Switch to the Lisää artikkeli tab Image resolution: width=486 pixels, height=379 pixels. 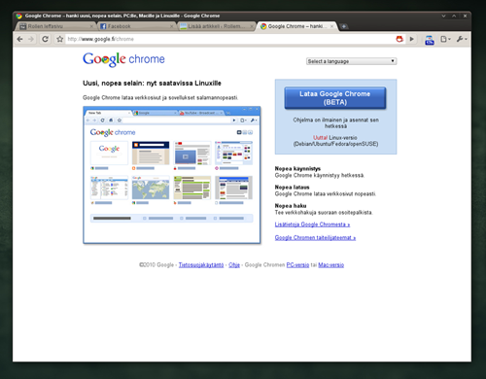pos(216,26)
